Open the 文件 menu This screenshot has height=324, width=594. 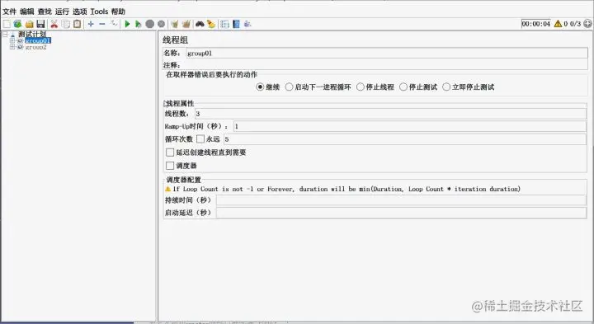(x=9, y=12)
